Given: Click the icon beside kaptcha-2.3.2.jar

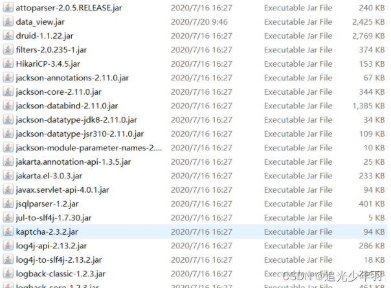Looking at the screenshot, I should [8, 232].
